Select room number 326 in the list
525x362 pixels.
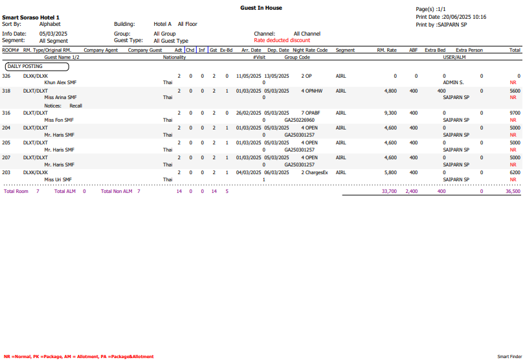tap(6, 76)
